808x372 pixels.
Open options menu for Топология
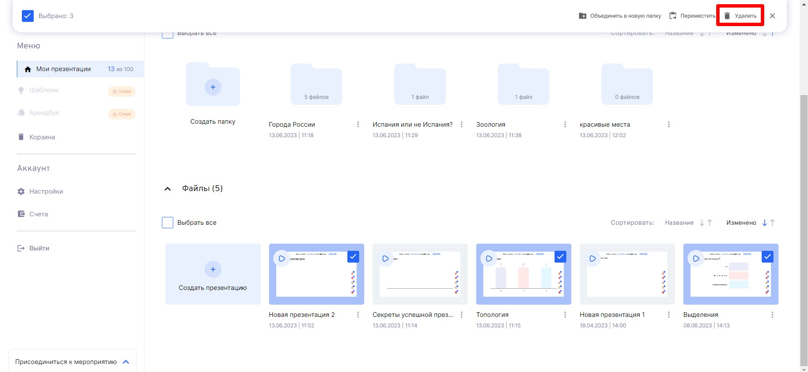(x=565, y=315)
